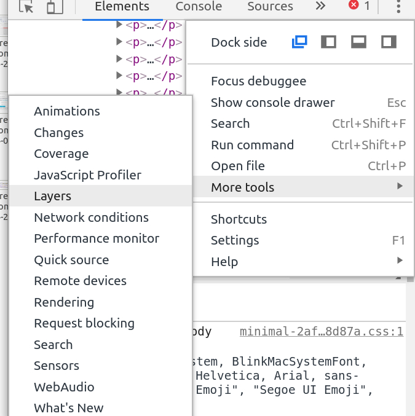Dock DevTools to the right side
The width and height of the screenshot is (415, 416).
(x=389, y=42)
